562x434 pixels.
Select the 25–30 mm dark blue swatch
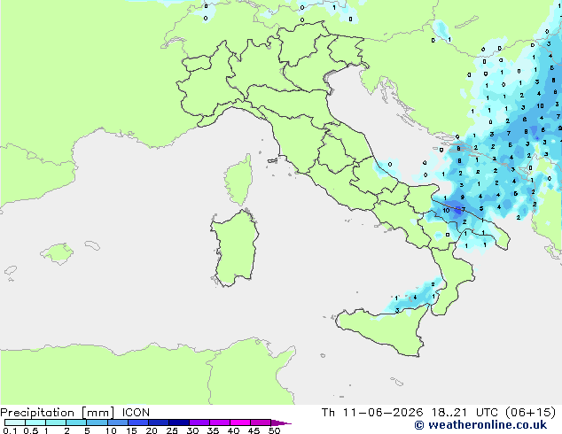tap(178, 422)
